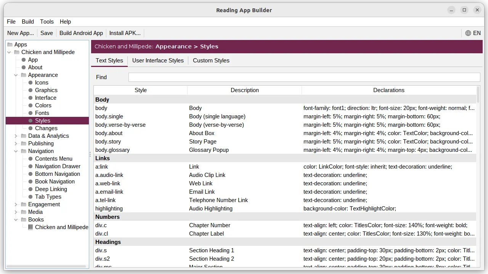
Task: Click the Books folder icon
Action: tap(24, 220)
